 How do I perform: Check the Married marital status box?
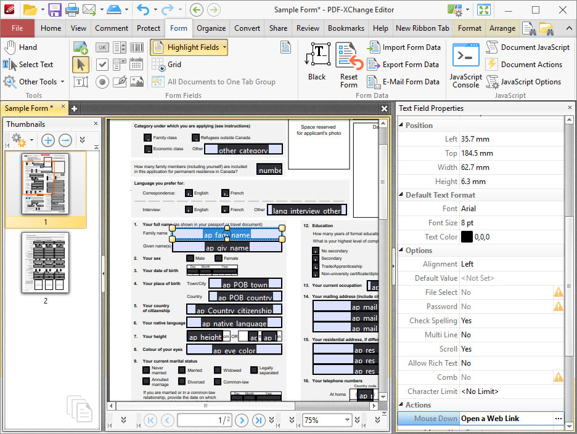pos(182,370)
